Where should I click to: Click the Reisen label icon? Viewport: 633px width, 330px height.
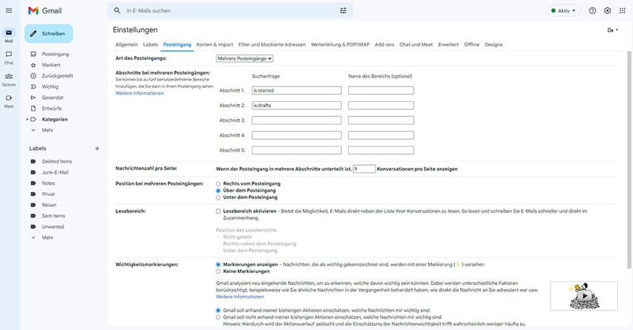tap(33, 205)
